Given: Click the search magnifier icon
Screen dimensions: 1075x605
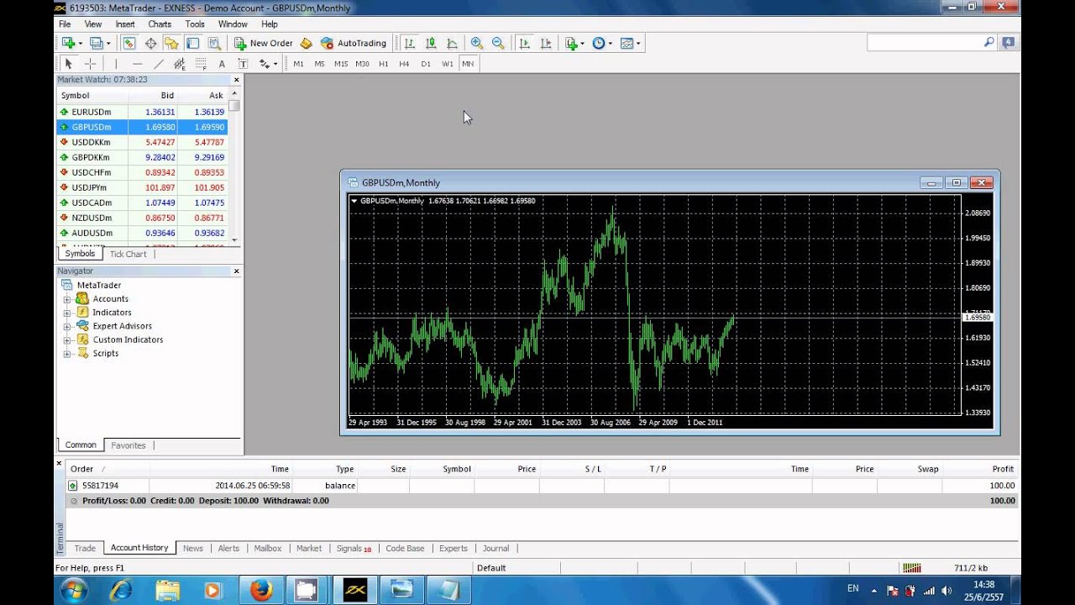Looking at the screenshot, I should coord(989,42).
